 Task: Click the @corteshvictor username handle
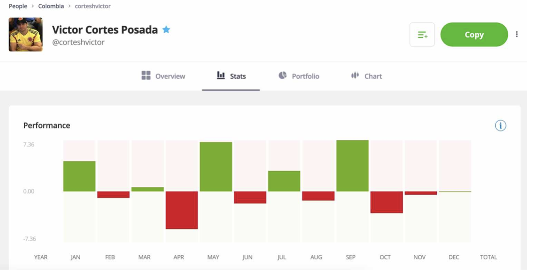click(x=78, y=42)
